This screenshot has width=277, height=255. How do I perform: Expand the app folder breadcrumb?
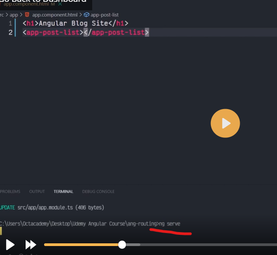click(x=14, y=14)
